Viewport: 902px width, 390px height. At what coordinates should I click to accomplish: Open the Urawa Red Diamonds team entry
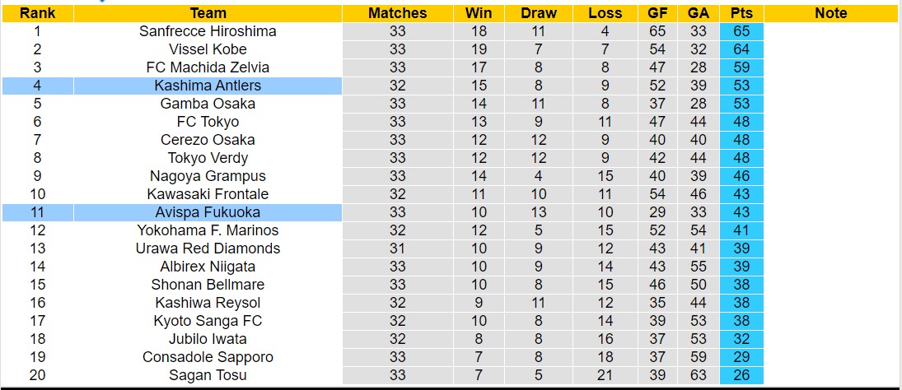(208, 248)
